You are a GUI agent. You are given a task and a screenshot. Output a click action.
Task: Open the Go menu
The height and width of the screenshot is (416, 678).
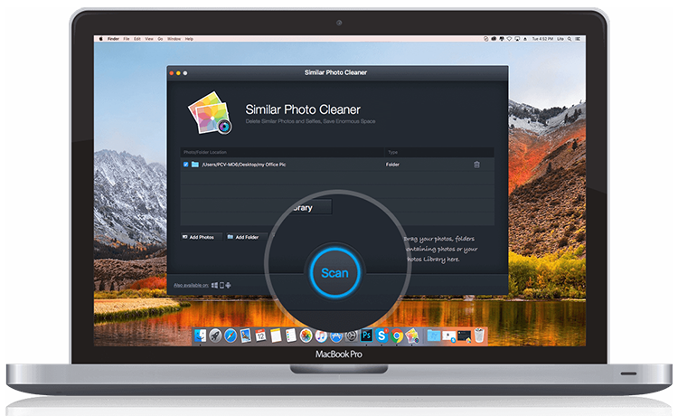click(160, 39)
